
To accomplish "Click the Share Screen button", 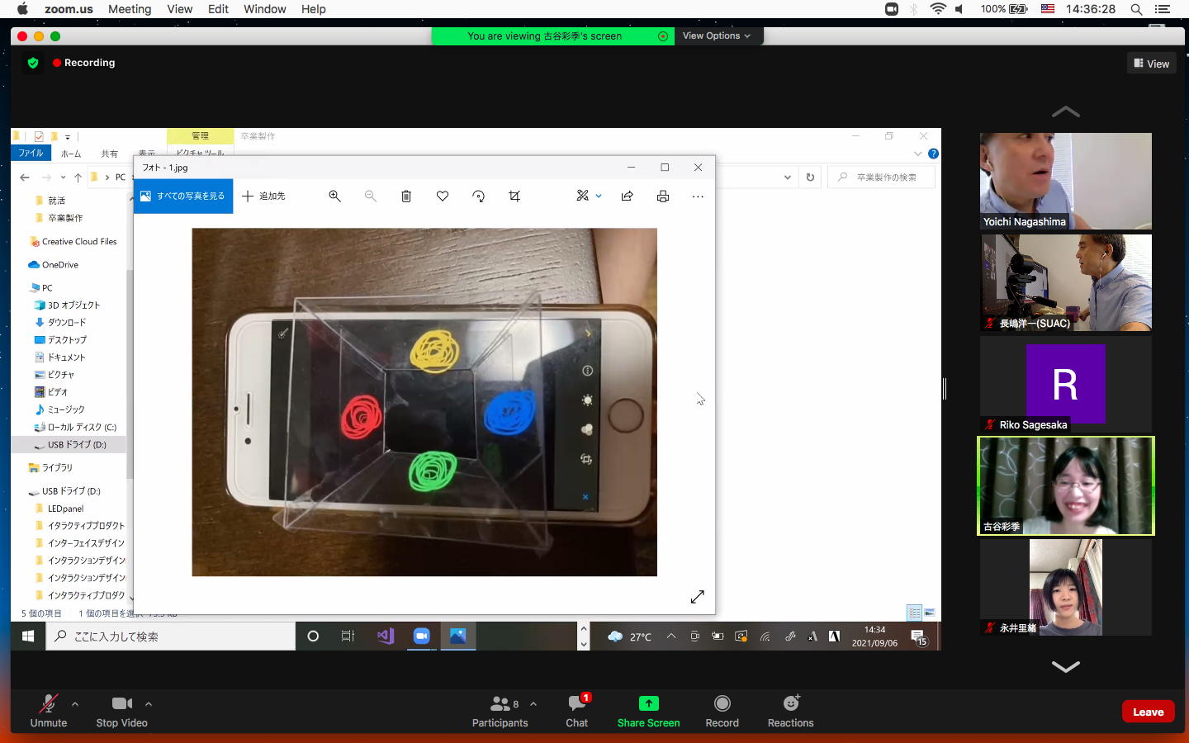I will coord(648,711).
